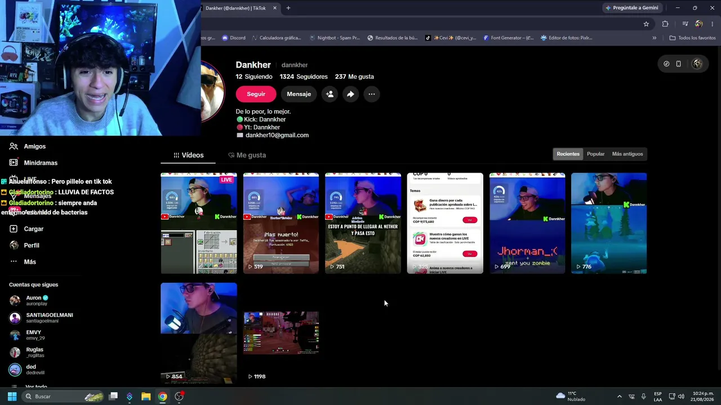Open the volume icon in system tray
The height and width of the screenshot is (405, 721).
pyautogui.click(x=680, y=397)
